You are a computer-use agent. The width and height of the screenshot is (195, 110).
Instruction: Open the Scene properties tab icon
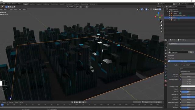[x=166, y=56]
